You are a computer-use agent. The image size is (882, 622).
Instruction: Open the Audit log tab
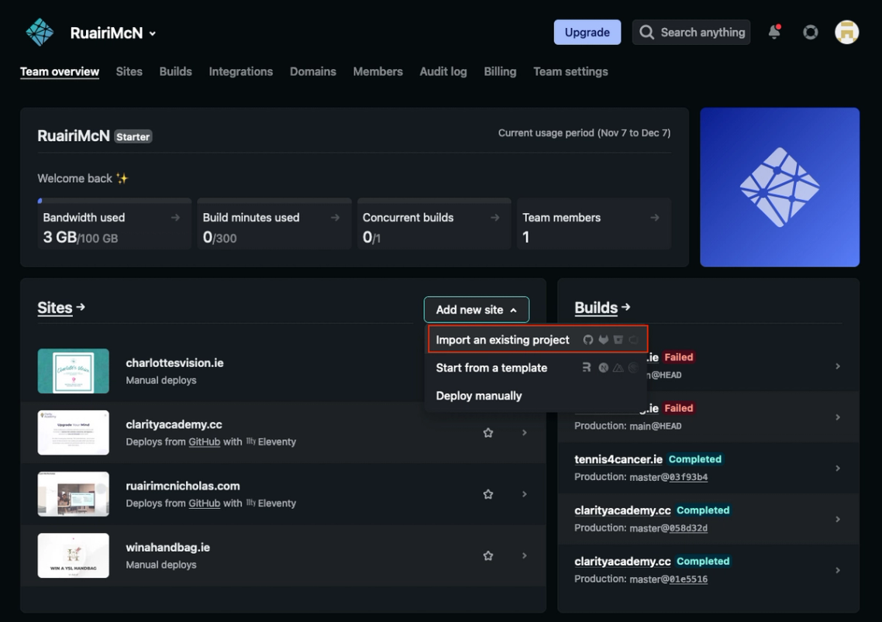(x=443, y=71)
